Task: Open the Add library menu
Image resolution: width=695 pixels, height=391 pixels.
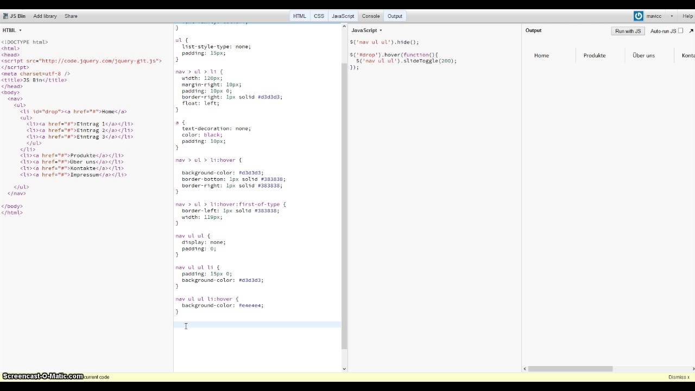Action: [x=45, y=16]
